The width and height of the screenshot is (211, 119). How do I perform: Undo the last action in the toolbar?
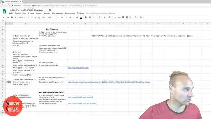(4, 17)
